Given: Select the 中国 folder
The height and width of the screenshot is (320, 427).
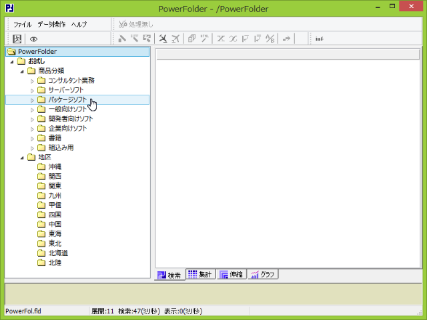Looking at the screenshot, I should point(55,224).
